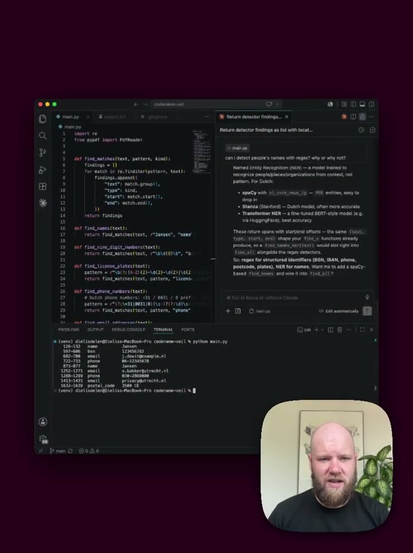
Task: Switch to the PORTS panel tab
Action: 188,330
